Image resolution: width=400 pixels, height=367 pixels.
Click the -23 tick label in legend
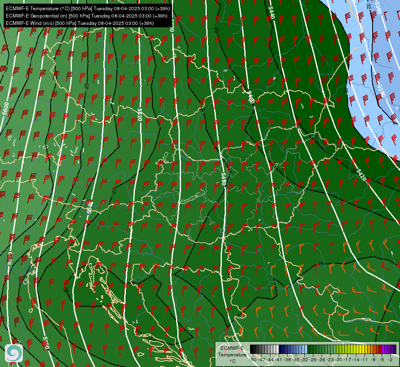330,360
